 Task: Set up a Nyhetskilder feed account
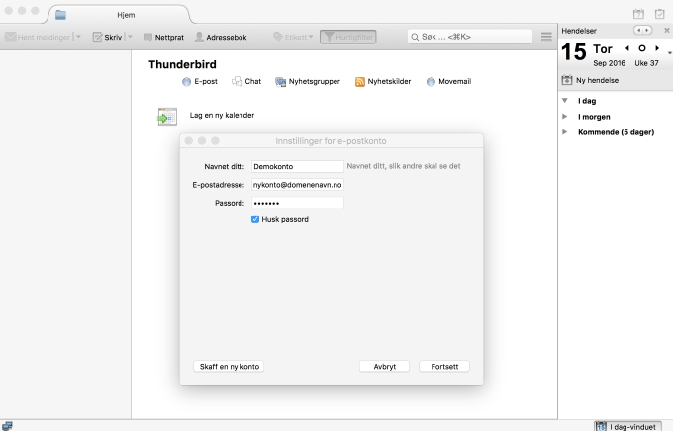pyautogui.click(x=383, y=81)
